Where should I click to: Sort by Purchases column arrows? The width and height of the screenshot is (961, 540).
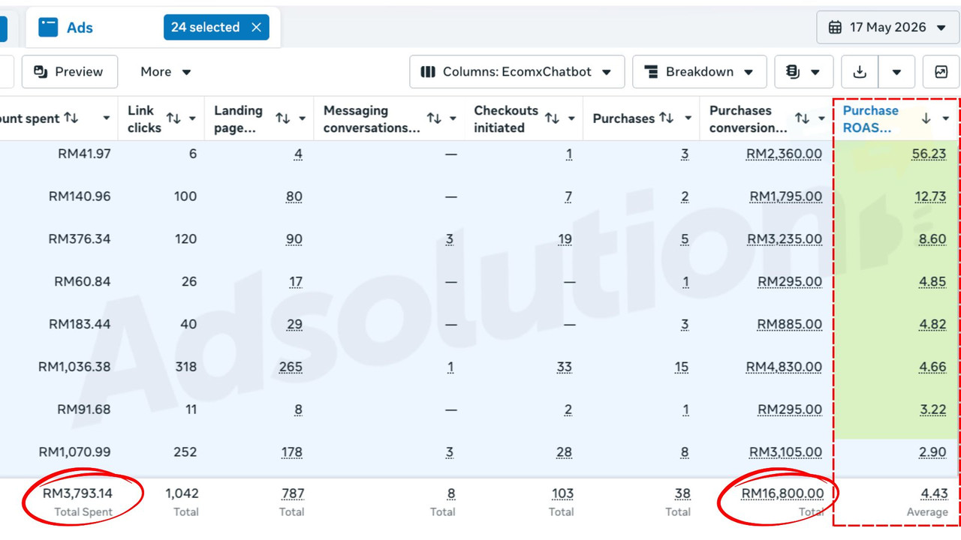pos(666,118)
